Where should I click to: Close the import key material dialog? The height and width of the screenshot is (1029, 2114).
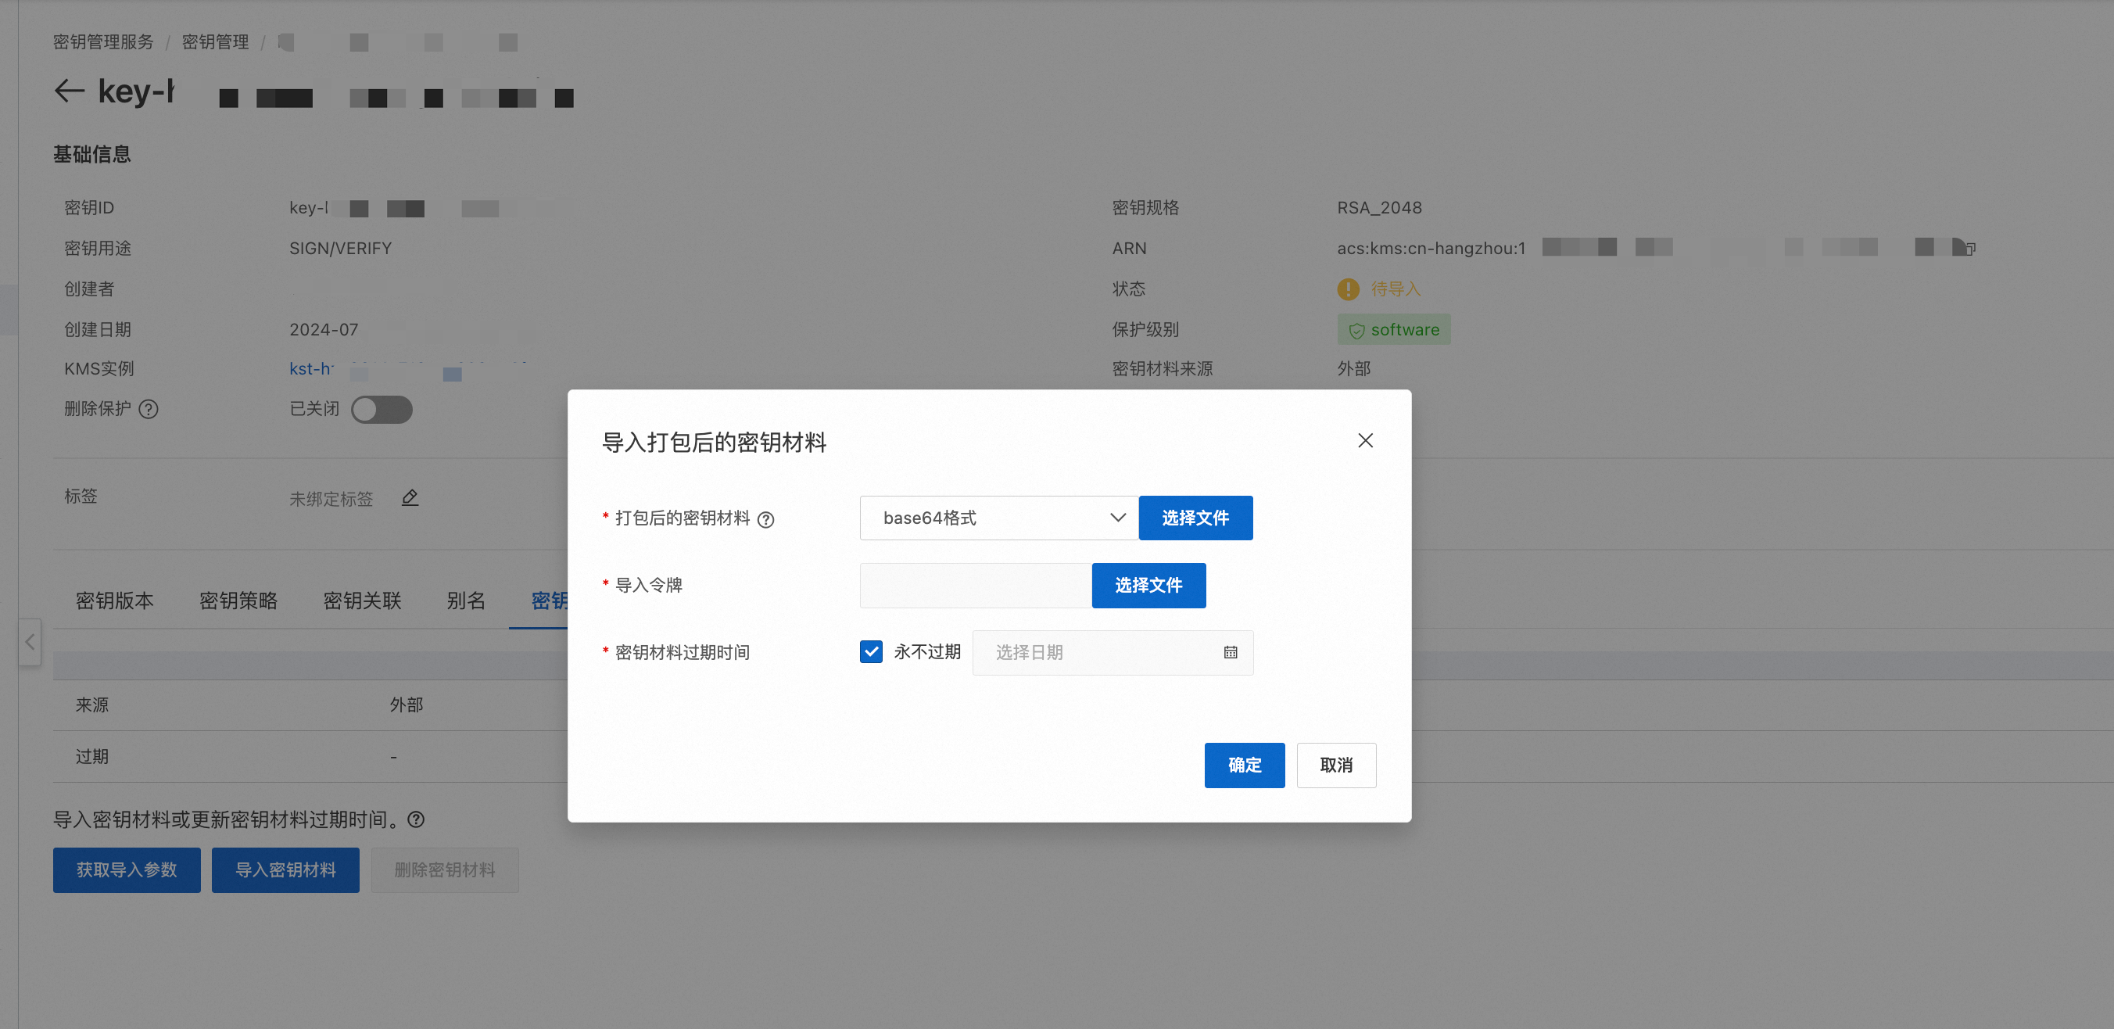coord(1365,441)
